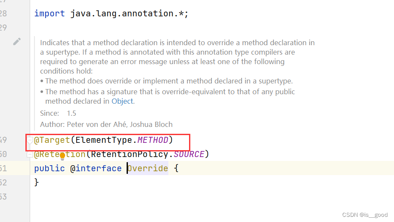This screenshot has height=222, width=394.
Task: Collapse fold marker beside @Target line
Action: point(30,140)
